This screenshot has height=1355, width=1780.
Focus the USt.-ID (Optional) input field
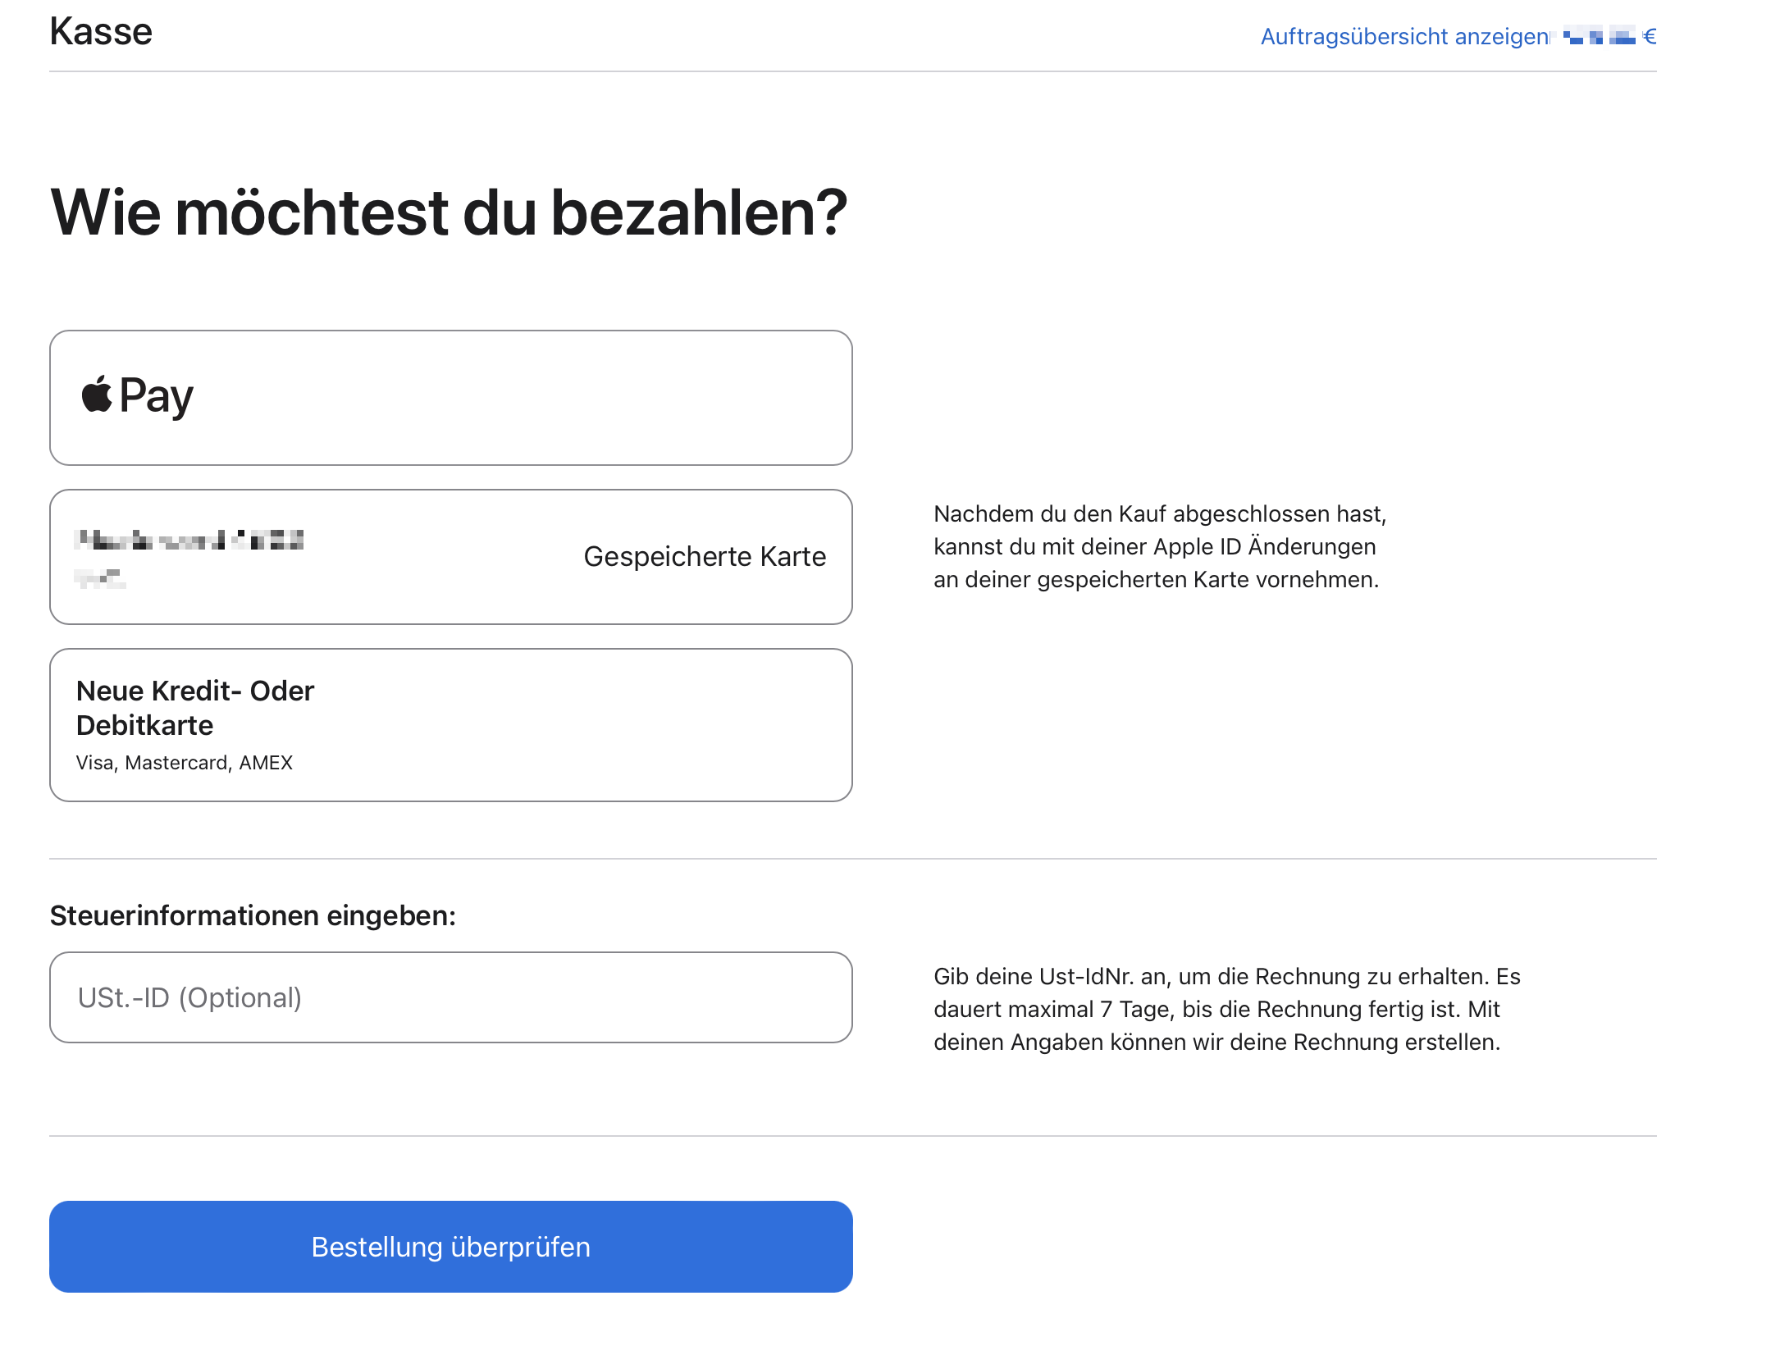pos(450,997)
